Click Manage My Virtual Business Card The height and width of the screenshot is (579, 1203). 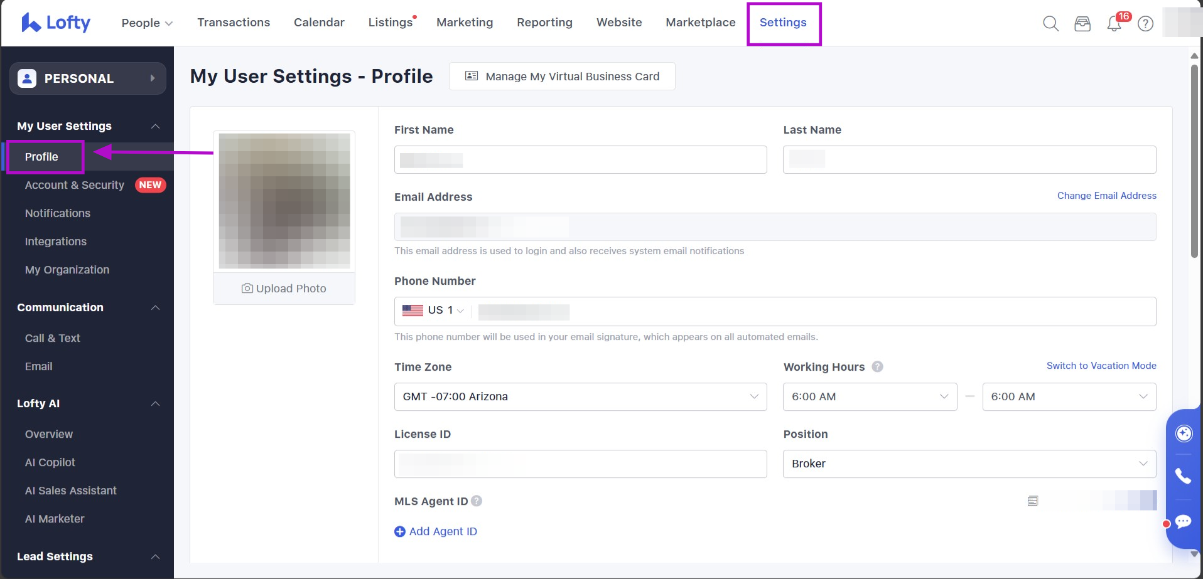[562, 77]
